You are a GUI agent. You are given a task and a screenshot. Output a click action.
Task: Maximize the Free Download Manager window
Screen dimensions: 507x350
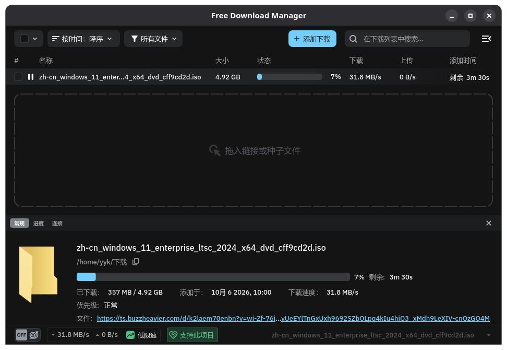(x=470, y=16)
